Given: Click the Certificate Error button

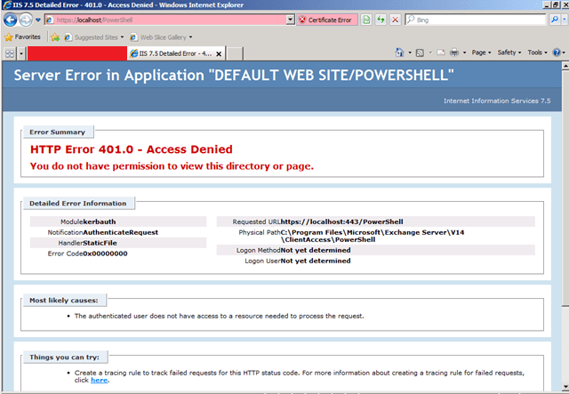Looking at the screenshot, I should [x=327, y=20].
